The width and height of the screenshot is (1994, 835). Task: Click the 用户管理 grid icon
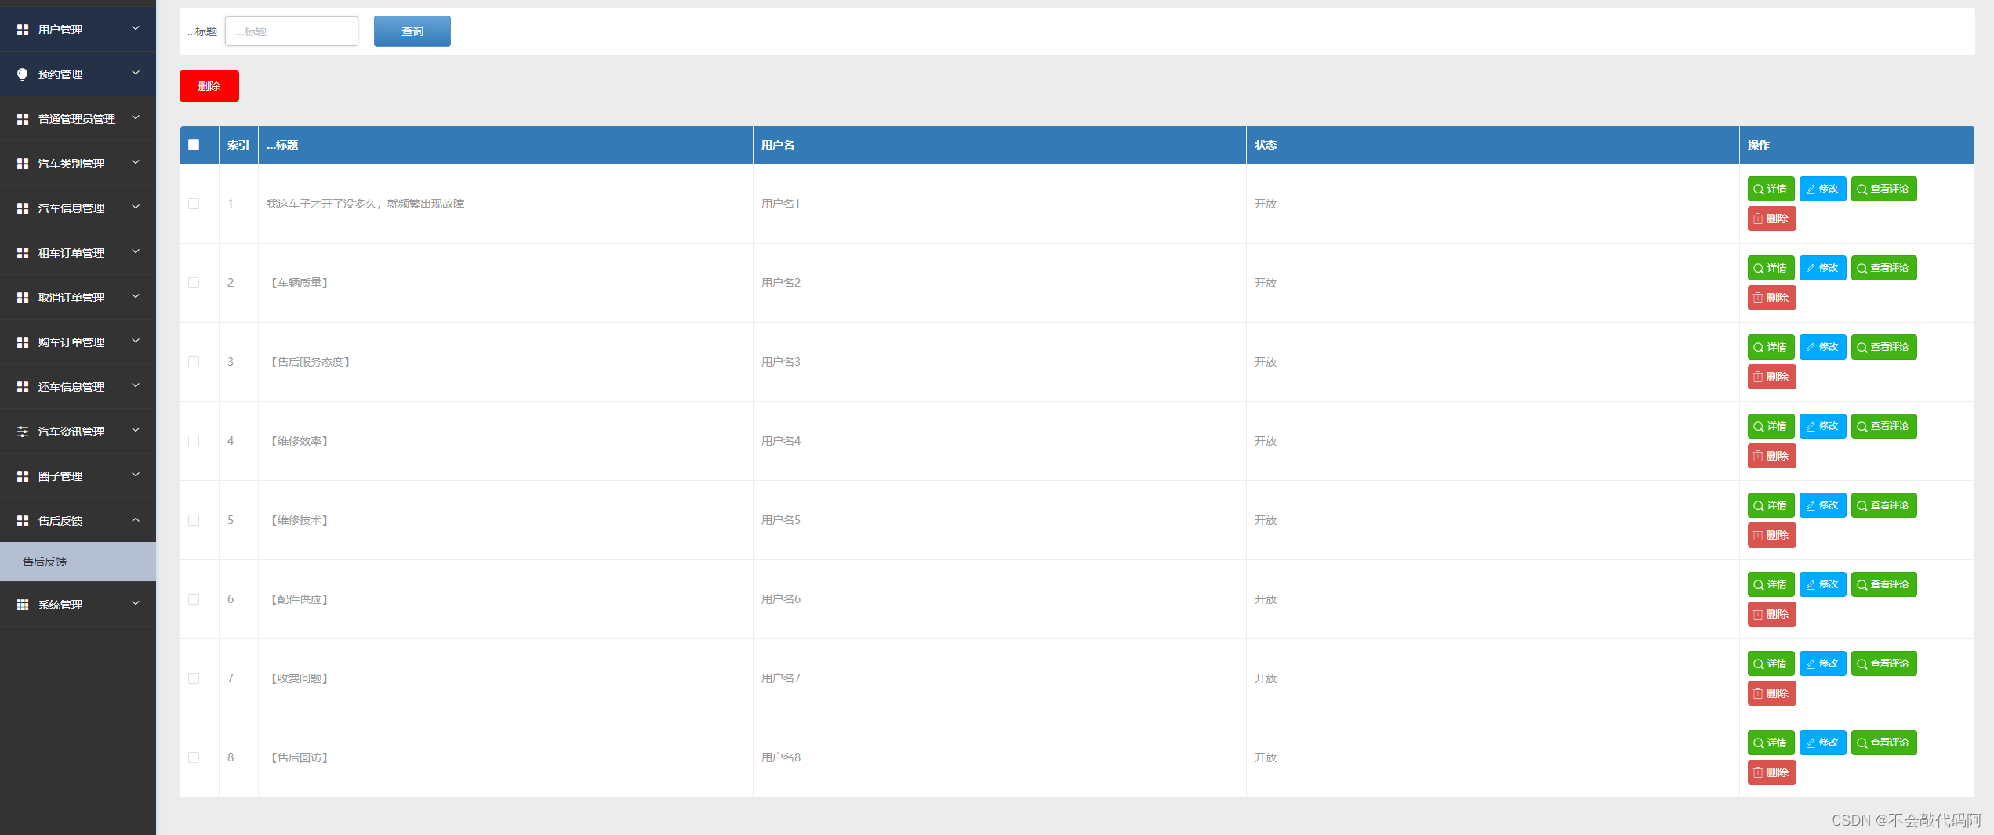[23, 30]
